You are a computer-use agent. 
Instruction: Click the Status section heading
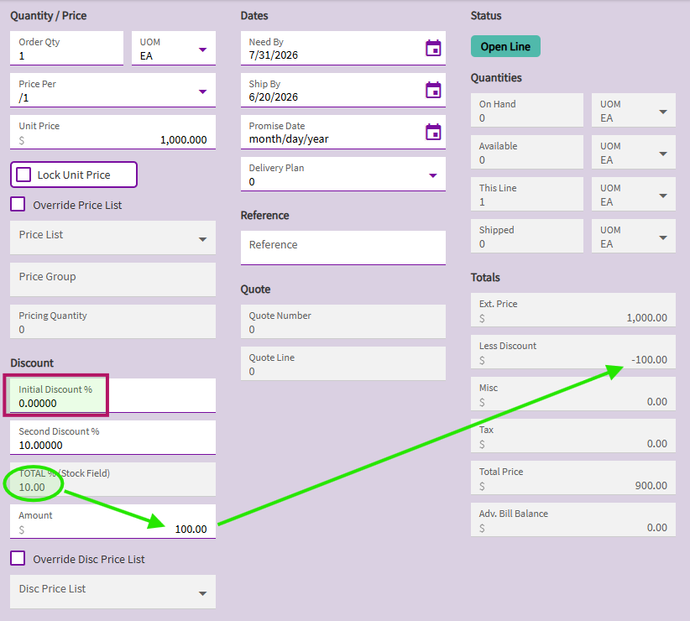[486, 16]
